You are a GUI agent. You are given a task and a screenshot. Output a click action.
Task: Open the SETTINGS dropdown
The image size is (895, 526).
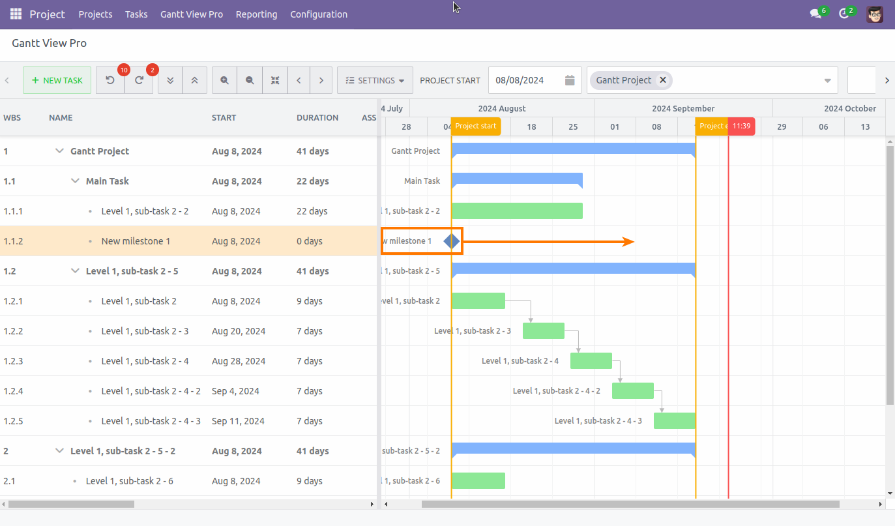click(x=375, y=80)
